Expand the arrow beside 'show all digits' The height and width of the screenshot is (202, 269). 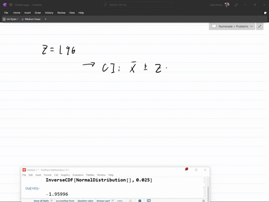click(x=52, y=201)
